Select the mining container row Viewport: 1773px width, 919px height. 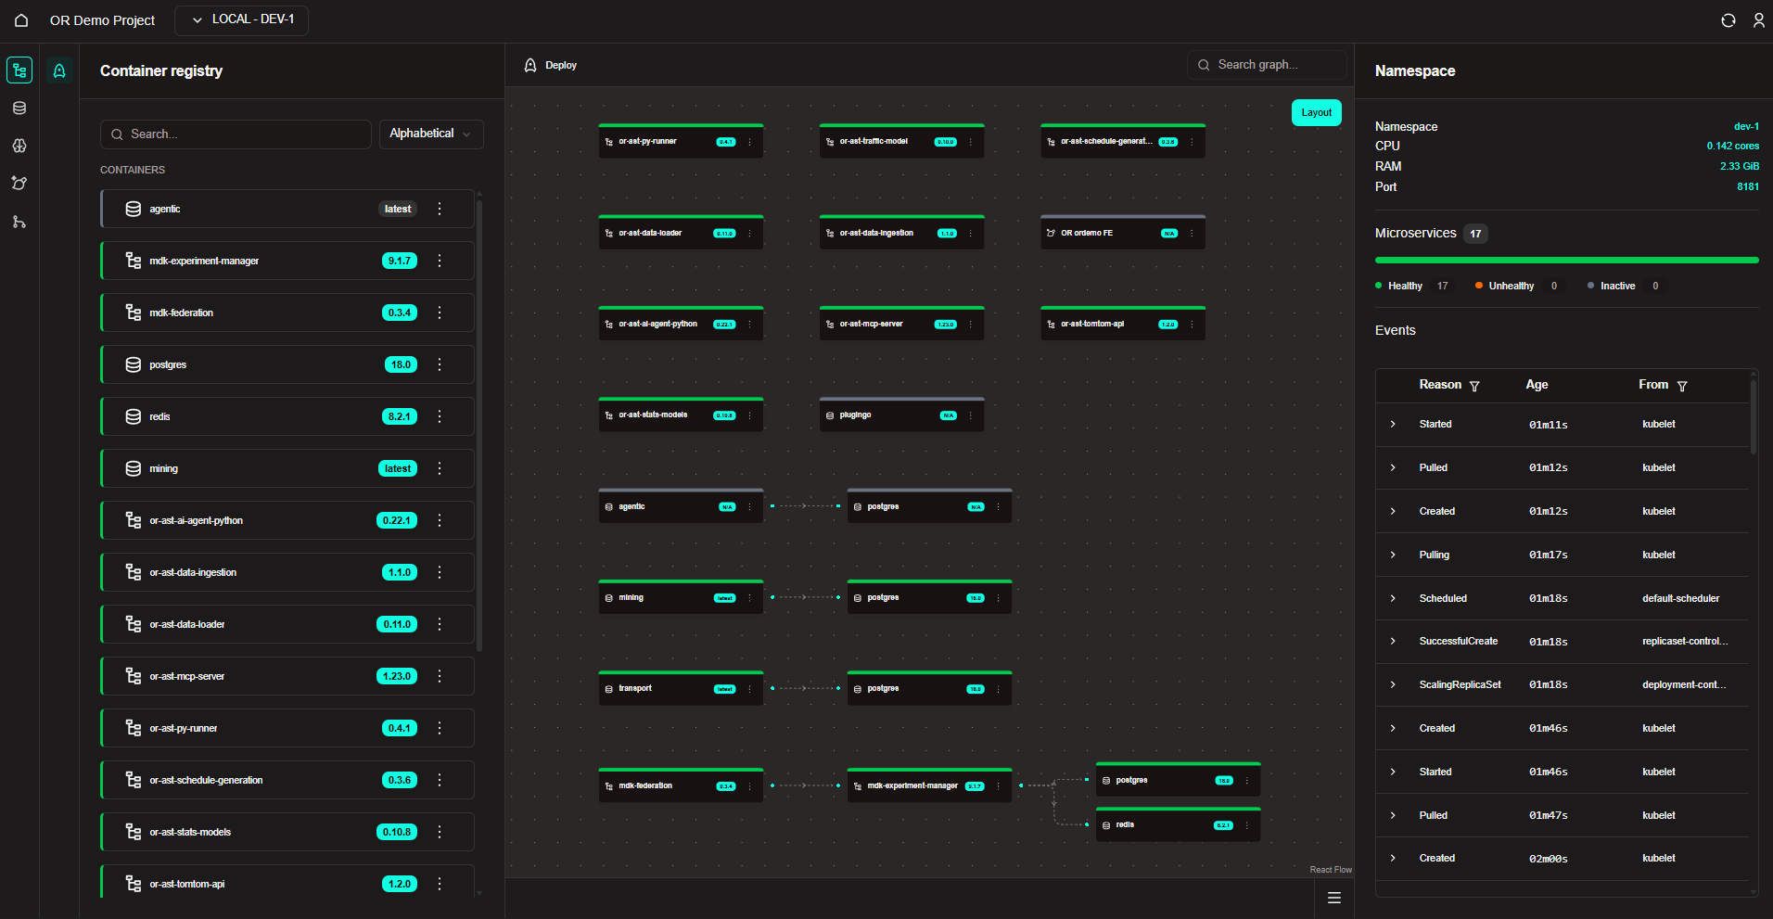click(x=287, y=468)
